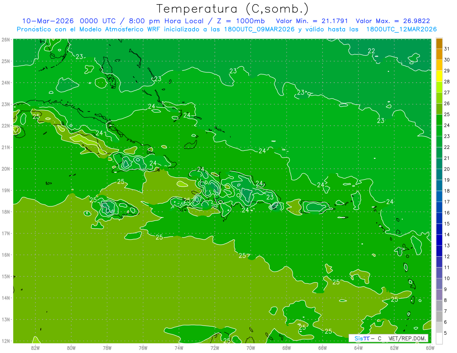
Task: Click the longitude axis label '82W'
Action: click(35, 348)
